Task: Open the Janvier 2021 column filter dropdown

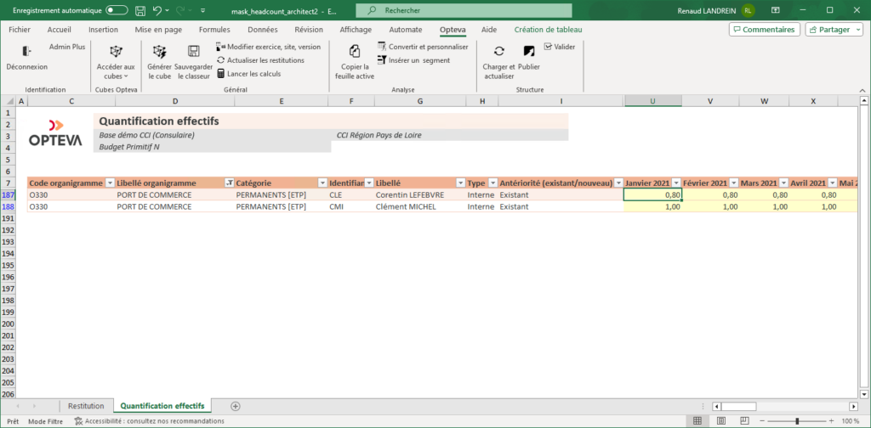Action: 675,183
